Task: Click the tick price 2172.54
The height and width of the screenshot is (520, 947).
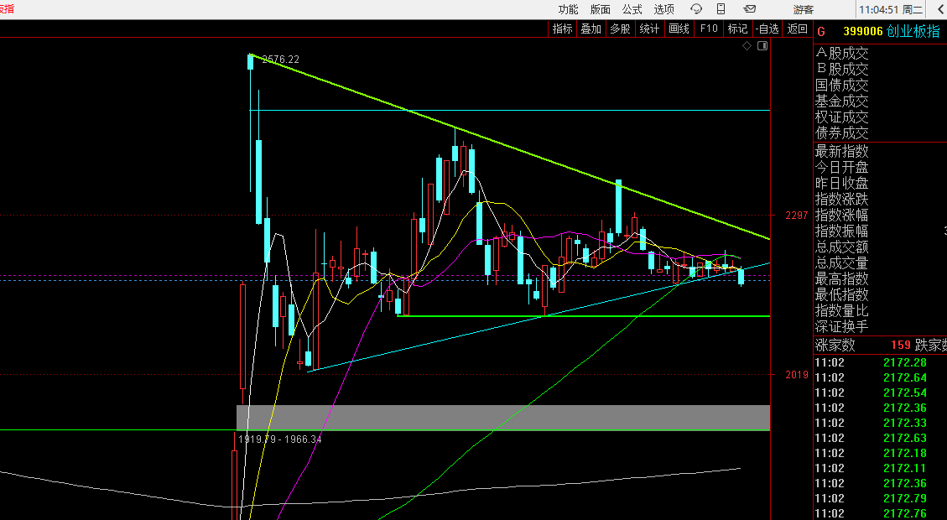Action: 905,393
